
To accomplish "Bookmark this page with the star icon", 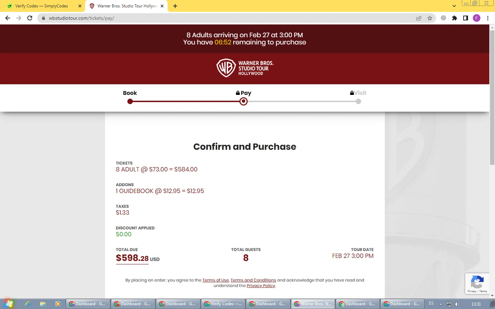I will click(x=430, y=18).
